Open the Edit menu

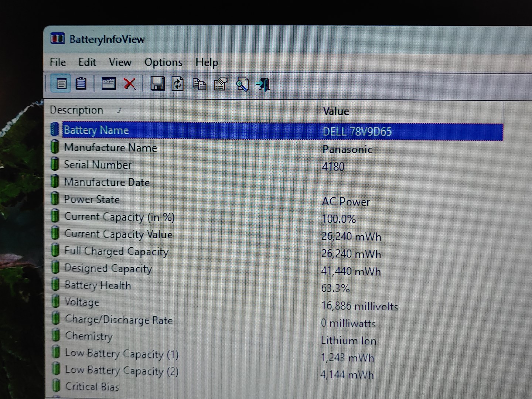point(87,62)
